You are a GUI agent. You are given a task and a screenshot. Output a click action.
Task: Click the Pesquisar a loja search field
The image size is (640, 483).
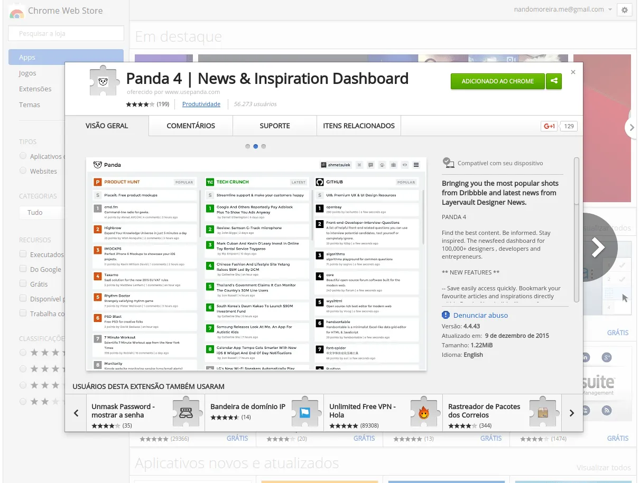click(66, 33)
